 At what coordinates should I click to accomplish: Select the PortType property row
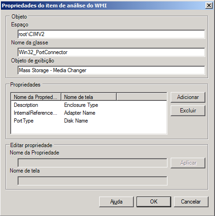(89, 121)
